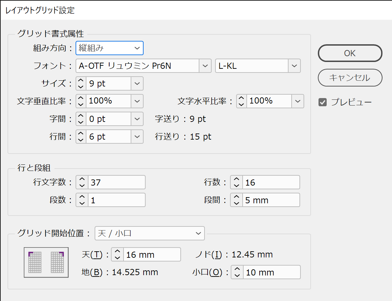
Task: Decrease サイズ with the down stepper arrow
Action: coord(81,87)
